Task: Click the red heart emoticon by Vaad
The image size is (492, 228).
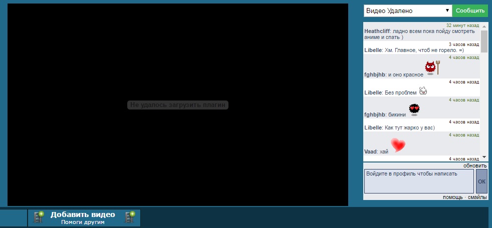Action: point(398,145)
